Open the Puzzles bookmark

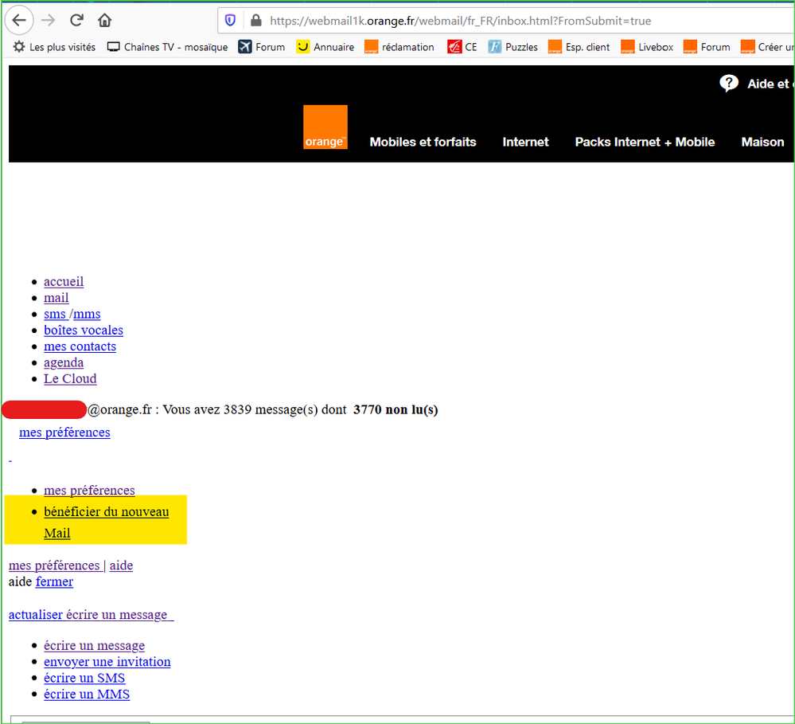(513, 47)
